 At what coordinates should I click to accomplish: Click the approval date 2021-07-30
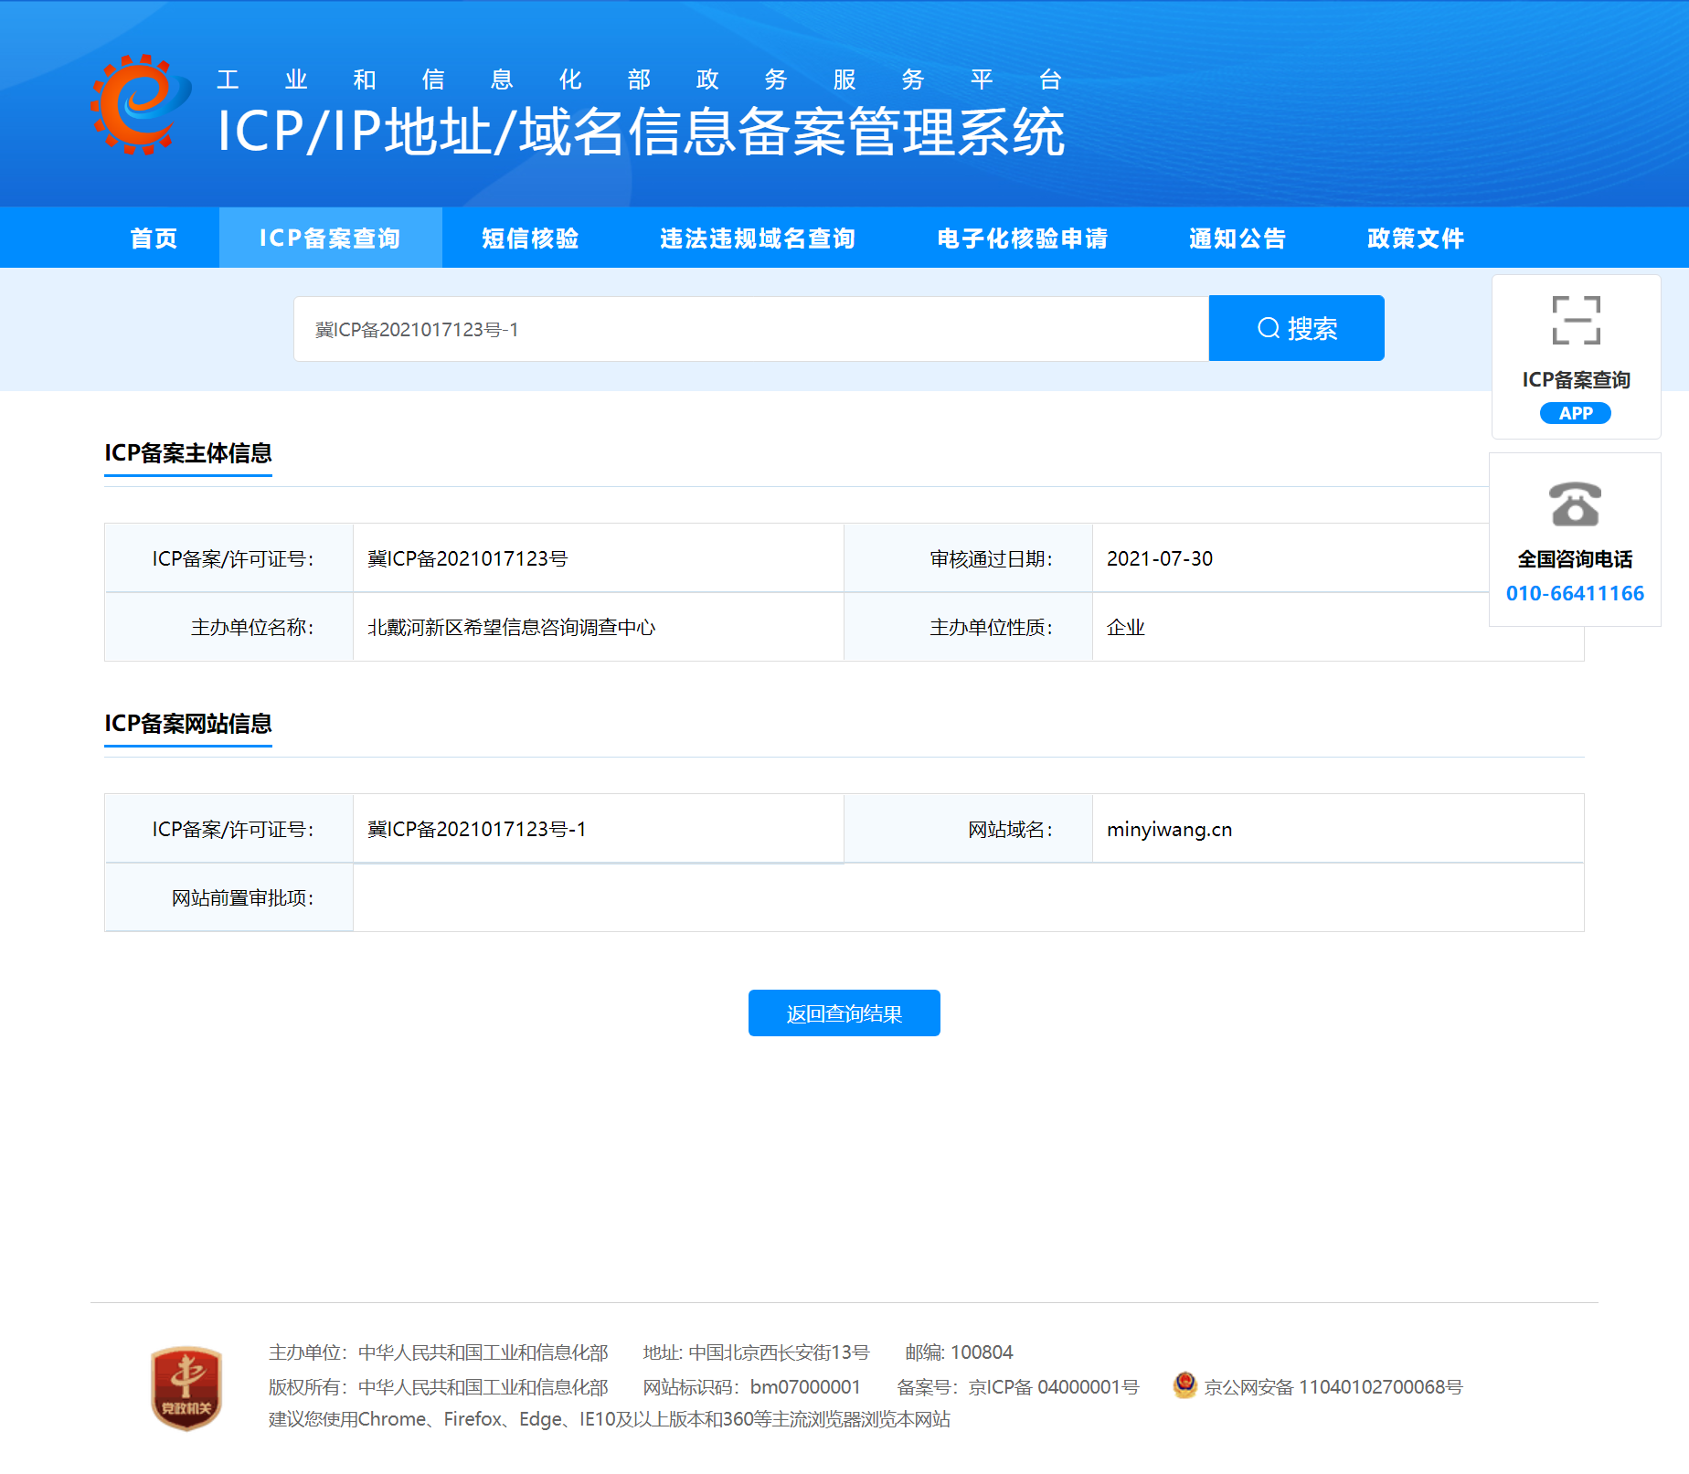(x=1159, y=558)
